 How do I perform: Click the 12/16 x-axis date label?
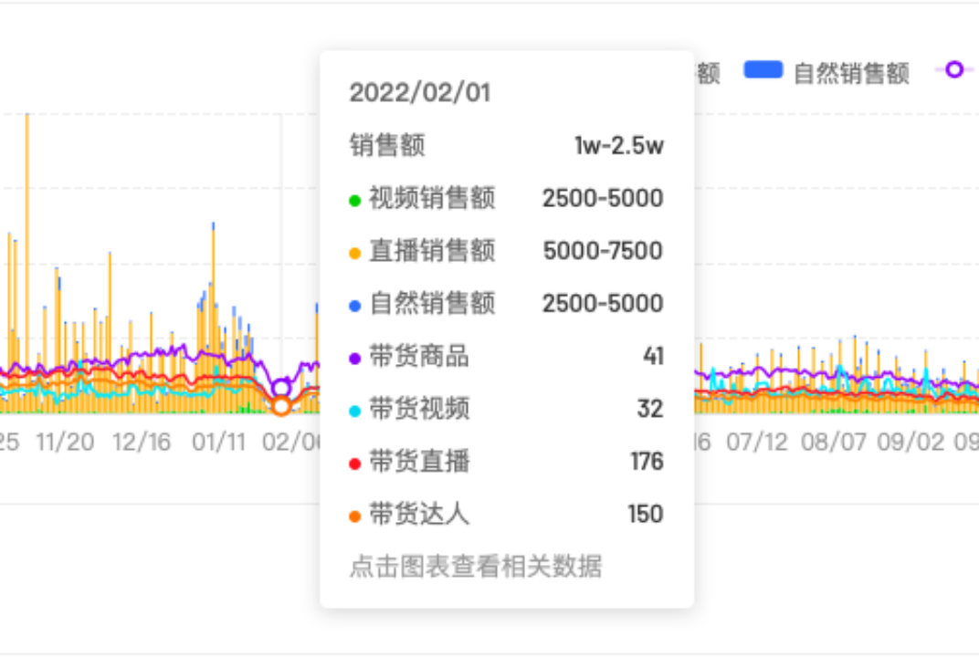pos(142,443)
